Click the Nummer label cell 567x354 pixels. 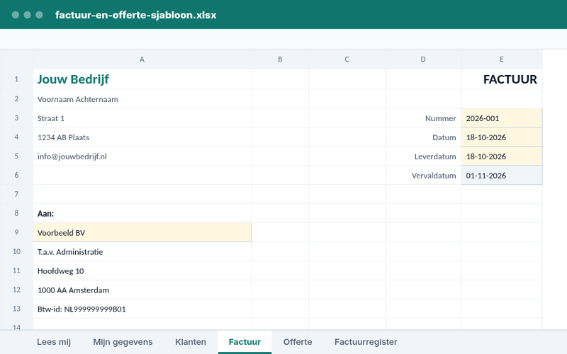pos(423,118)
